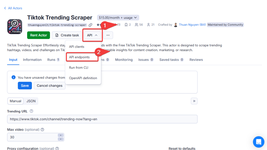Click the back chevron beside All Actors

5,8
